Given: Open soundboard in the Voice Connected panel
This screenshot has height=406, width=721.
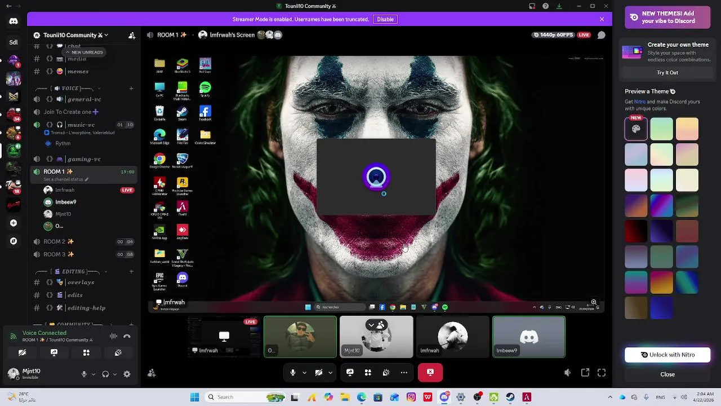Looking at the screenshot, I should [118, 352].
